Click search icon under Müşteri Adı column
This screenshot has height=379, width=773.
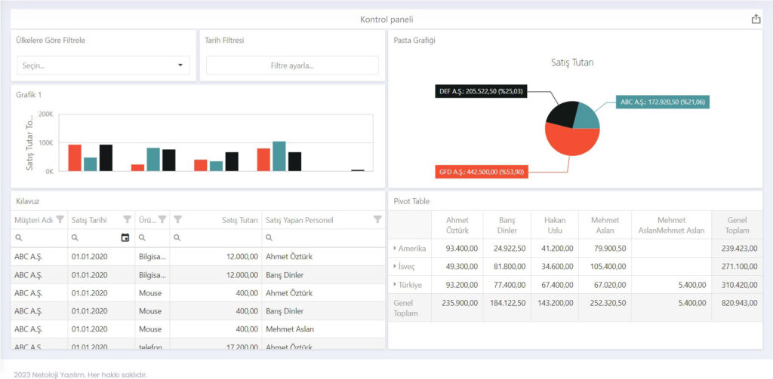coord(18,238)
